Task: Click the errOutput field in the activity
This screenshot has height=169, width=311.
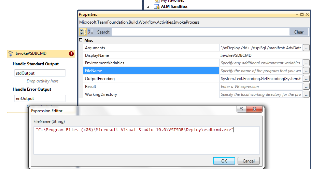Action: click(x=40, y=98)
